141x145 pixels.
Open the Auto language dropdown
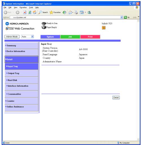tap(32, 37)
